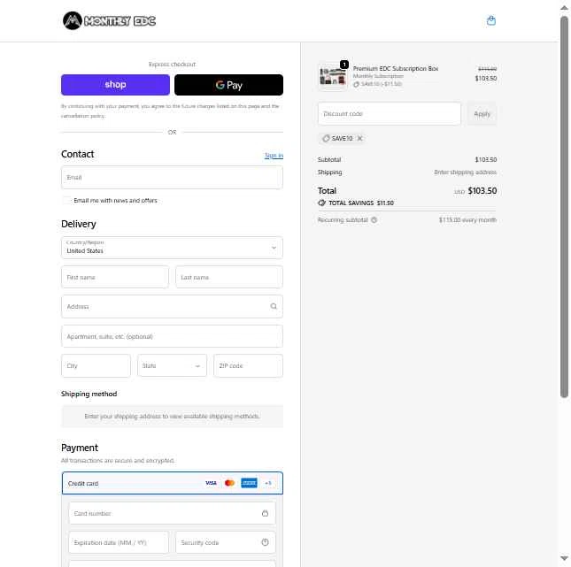Select the Credit card payment option

tap(173, 483)
